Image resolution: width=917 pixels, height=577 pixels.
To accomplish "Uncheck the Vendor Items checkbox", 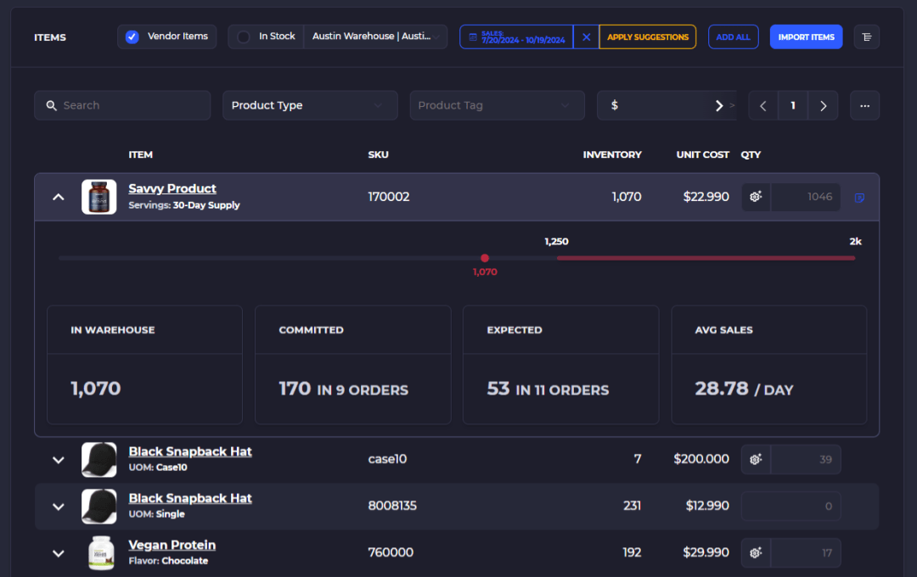I will 132,36.
